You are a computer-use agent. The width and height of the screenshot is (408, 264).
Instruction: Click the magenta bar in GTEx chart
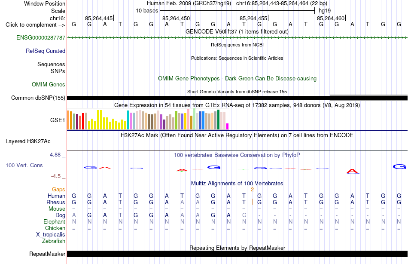point(228,126)
